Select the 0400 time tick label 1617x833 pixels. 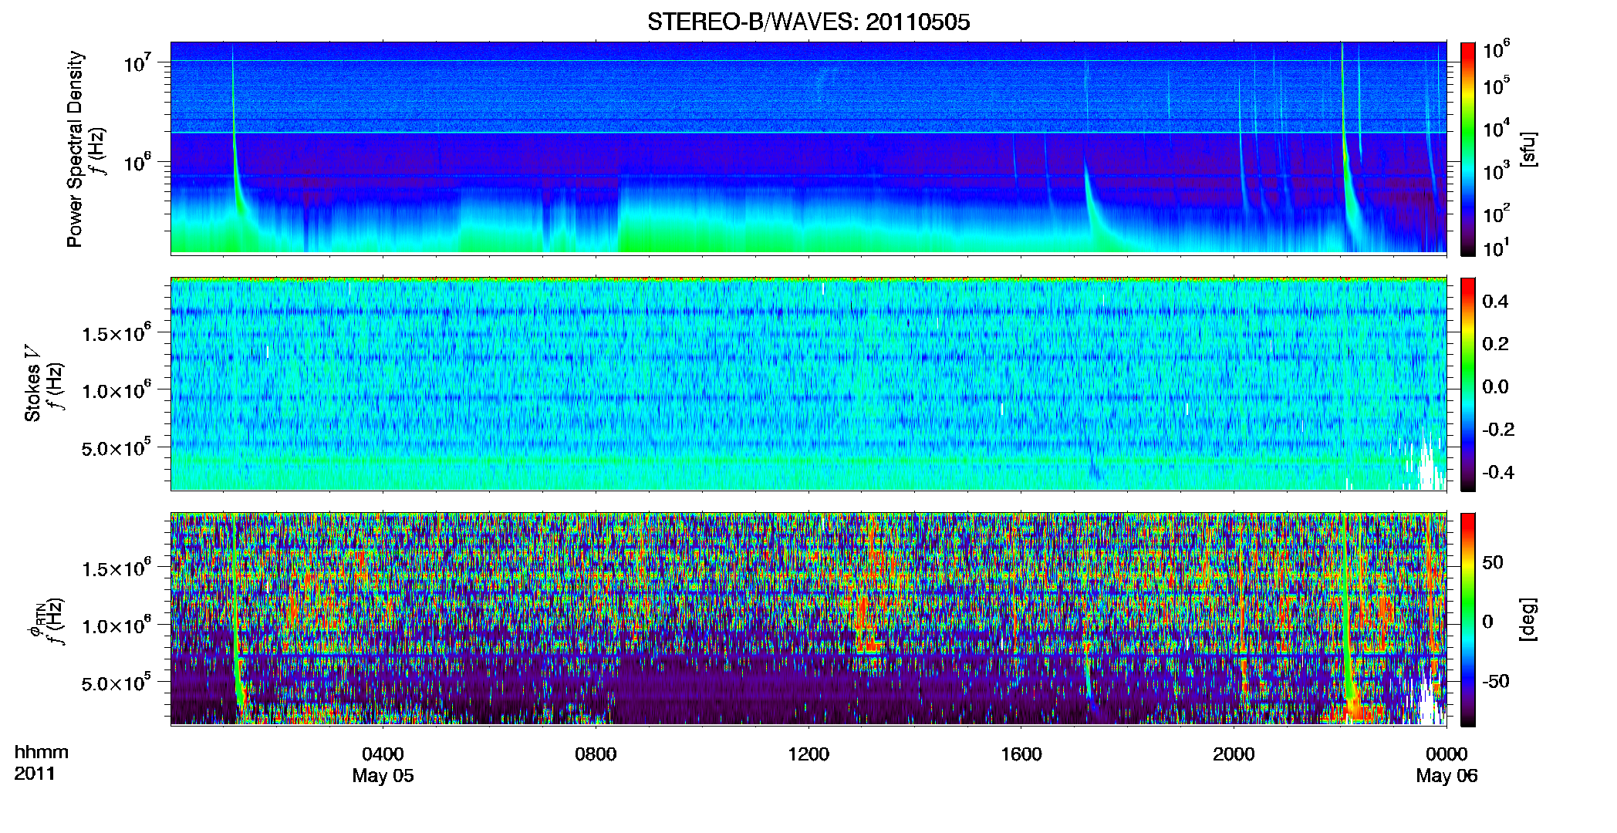coord(383,754)
